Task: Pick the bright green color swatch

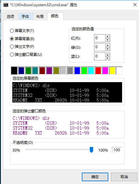Action: [x=84, y=71]
